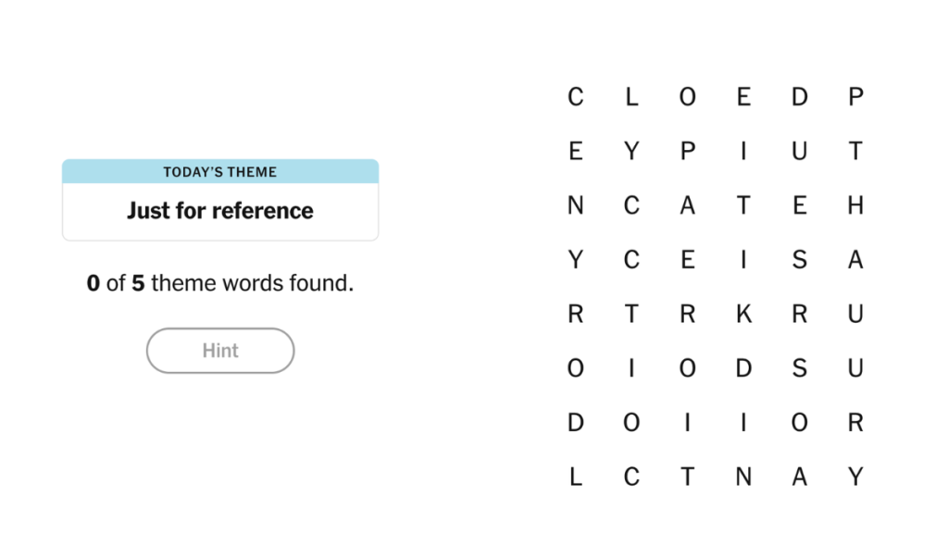
Task: Click the C in the top-left corner
Action: (576, 96)
